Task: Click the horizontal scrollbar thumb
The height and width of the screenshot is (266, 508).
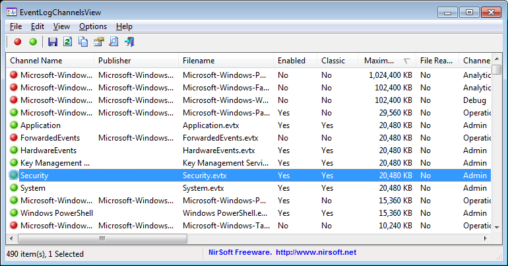Action: point(102,238)
